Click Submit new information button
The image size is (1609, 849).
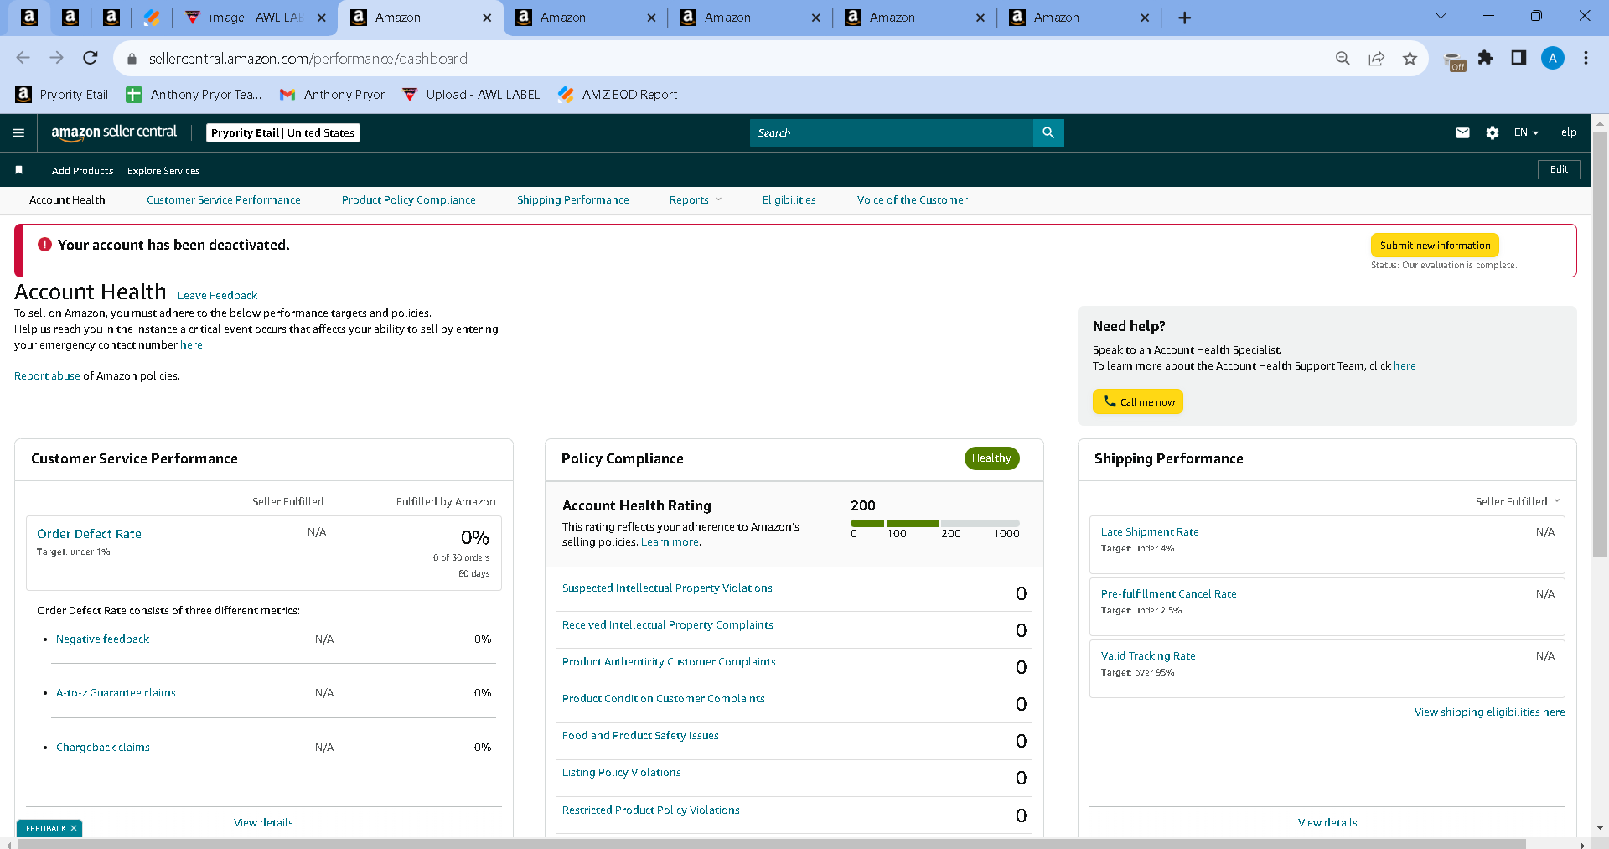tap(1435, 246)
